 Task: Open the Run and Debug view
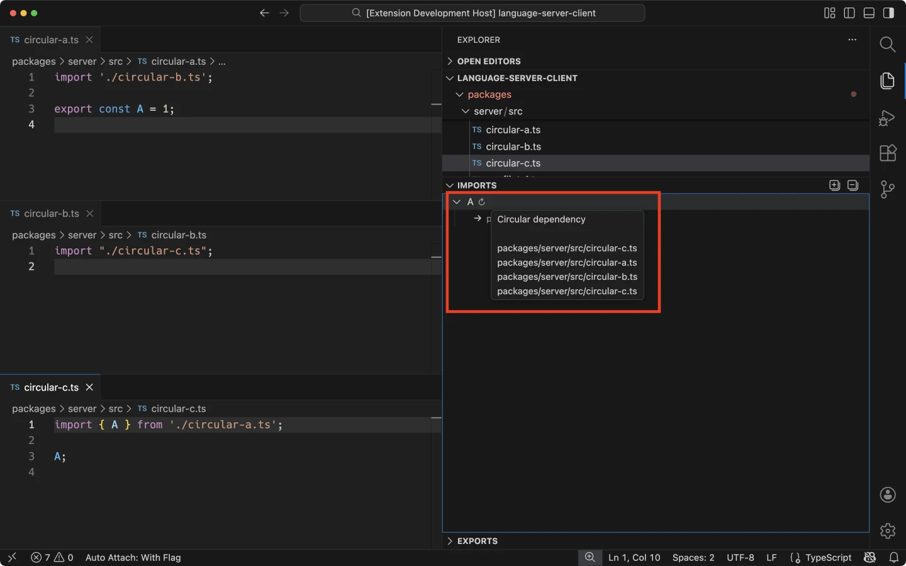pos(887,118)
